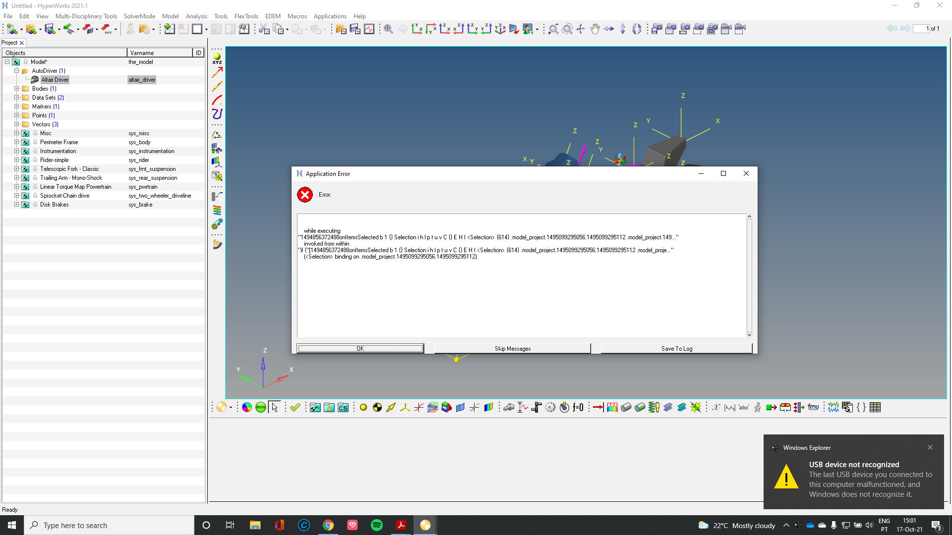
Task: Open the FlexTools menu
Action: pos(246,16)
